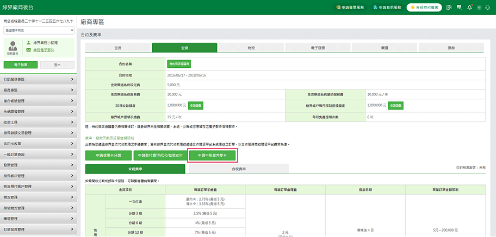Expand the 發票管理 sidebar section
Viewport: 496px width, 237px height.
coord(39,165)
